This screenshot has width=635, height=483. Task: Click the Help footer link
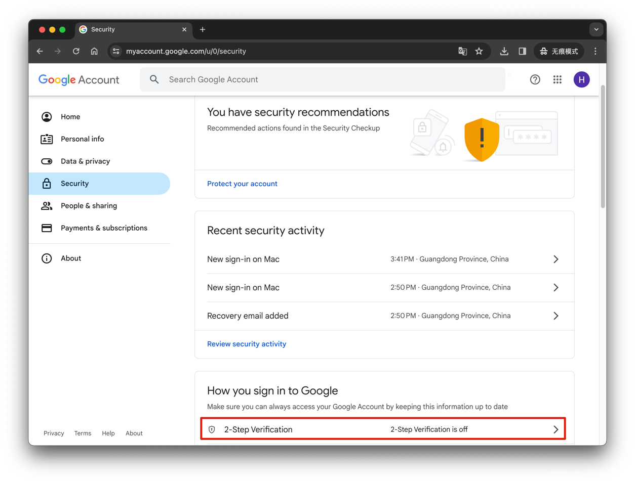(108, 433)
